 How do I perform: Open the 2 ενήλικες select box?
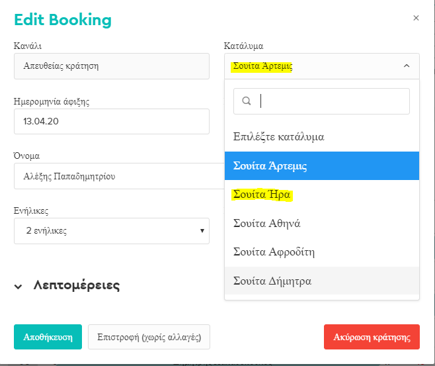(112, 231)
